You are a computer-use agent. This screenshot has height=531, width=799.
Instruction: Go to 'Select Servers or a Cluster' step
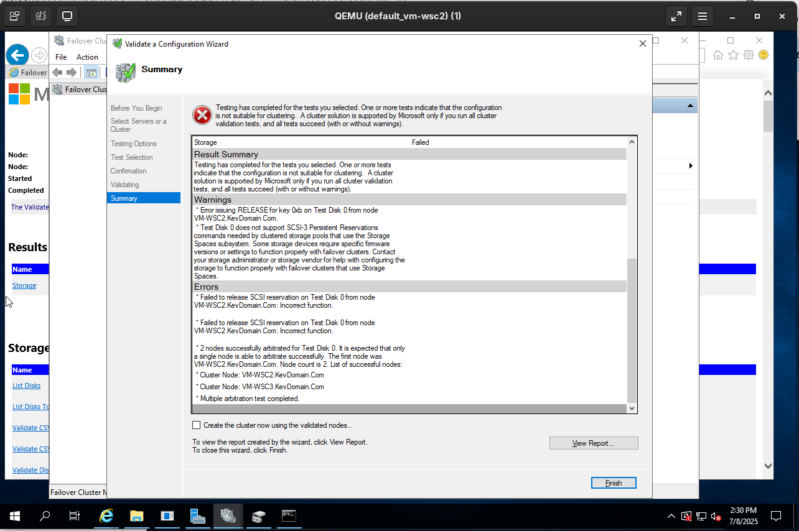click(139, 125)
